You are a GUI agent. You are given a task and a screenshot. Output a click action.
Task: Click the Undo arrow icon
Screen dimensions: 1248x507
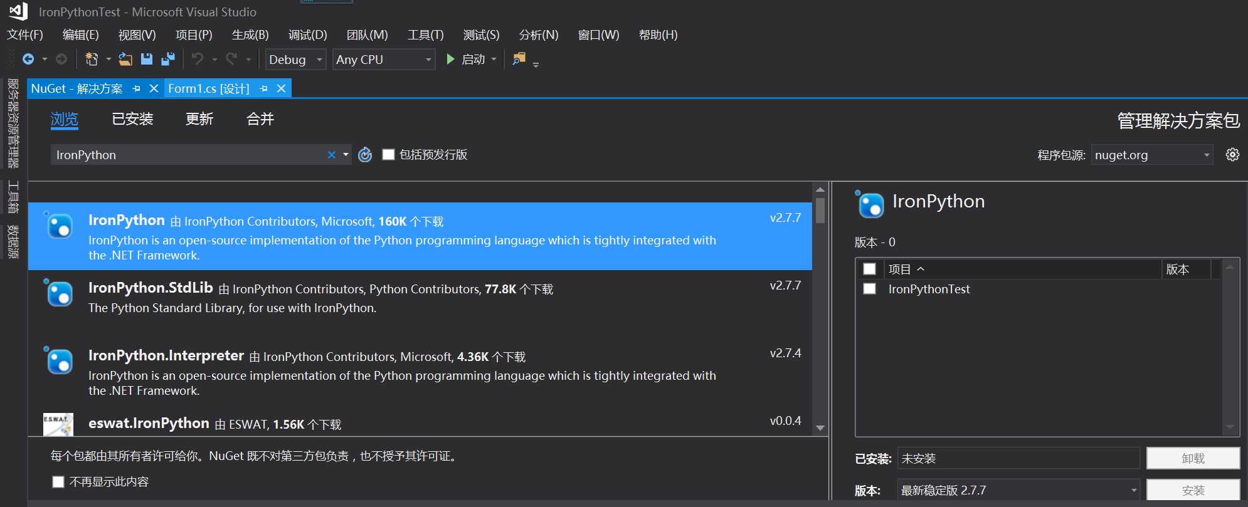point(198,59)
